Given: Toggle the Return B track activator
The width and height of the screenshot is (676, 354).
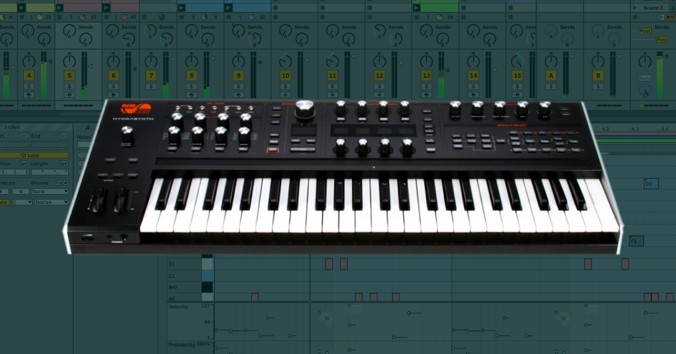Looking at the screenshot, I should coord(598,76).
